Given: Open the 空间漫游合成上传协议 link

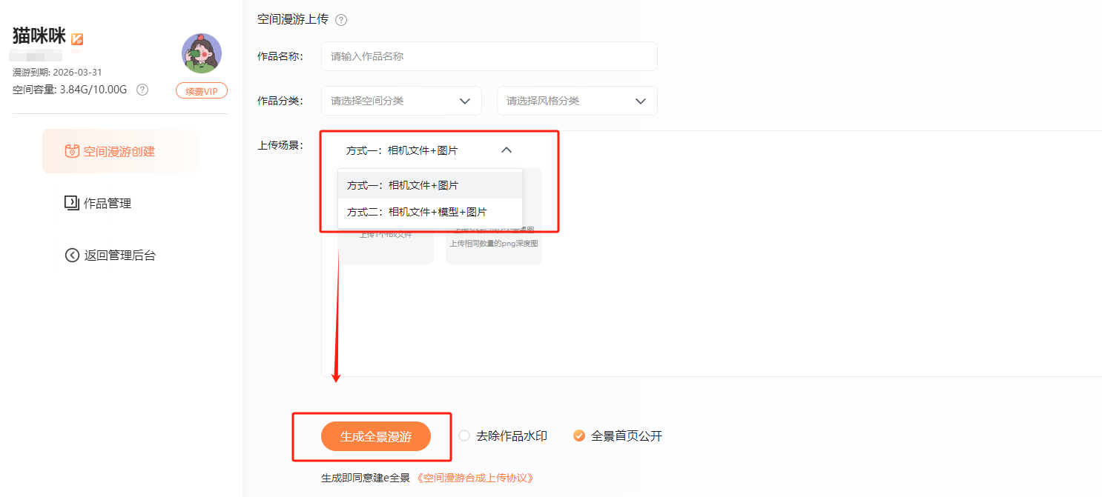Looking at the screenshot, I should point(475,478).
